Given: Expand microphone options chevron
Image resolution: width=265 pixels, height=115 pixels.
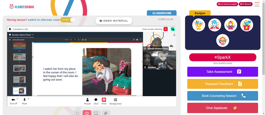Looking at the screenshot, I should click(x=28, y=99).
